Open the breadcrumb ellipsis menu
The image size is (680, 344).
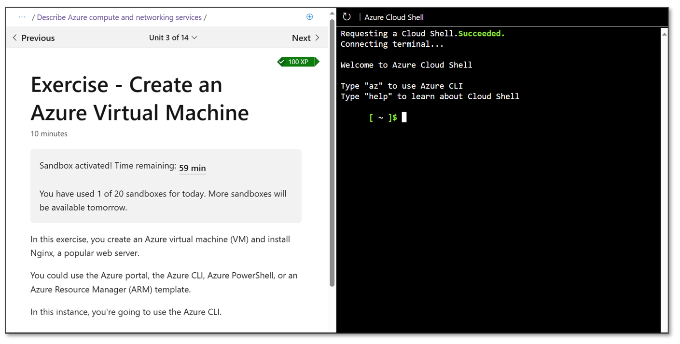pos(22,17)
